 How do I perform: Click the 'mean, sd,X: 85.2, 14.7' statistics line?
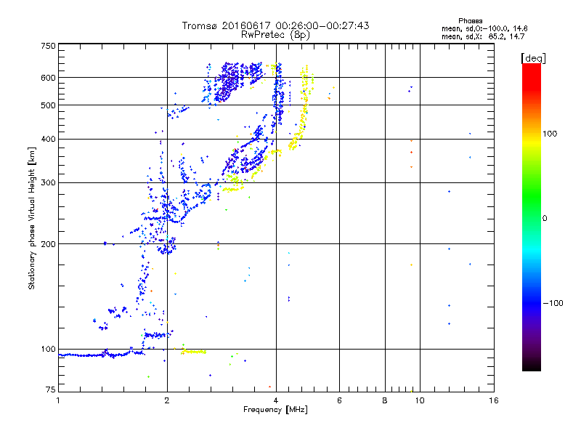[x=483, y=36]
